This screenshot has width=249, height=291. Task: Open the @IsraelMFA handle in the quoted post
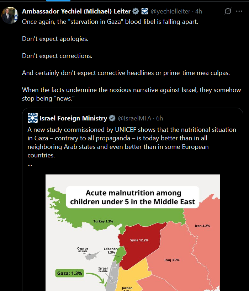pyautogui.click(x=134, y=118)
